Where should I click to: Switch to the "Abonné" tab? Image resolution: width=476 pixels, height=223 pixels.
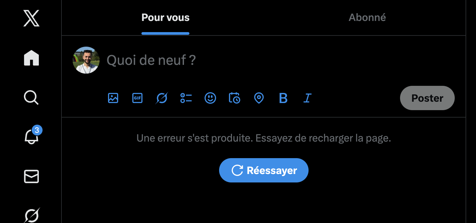point(367,18)
